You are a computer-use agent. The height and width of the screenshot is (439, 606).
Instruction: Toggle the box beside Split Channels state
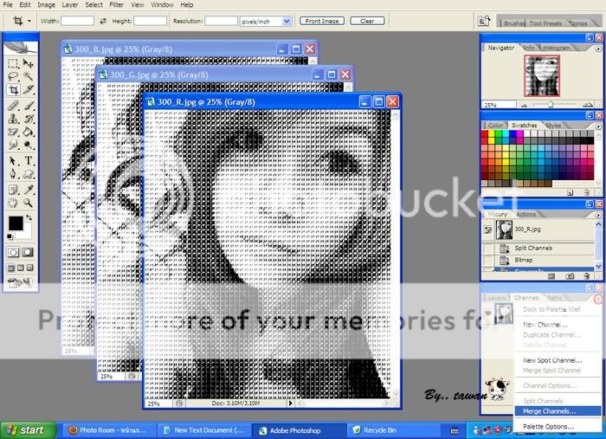pyautogui.click(x=487, y=249)
